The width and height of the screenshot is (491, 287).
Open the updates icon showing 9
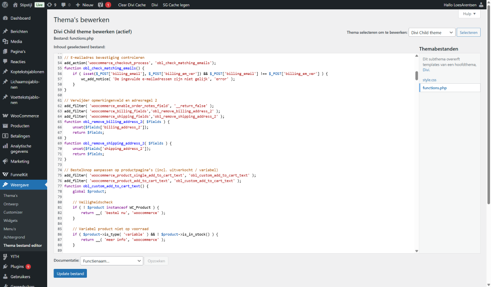(x=50, y=5)
